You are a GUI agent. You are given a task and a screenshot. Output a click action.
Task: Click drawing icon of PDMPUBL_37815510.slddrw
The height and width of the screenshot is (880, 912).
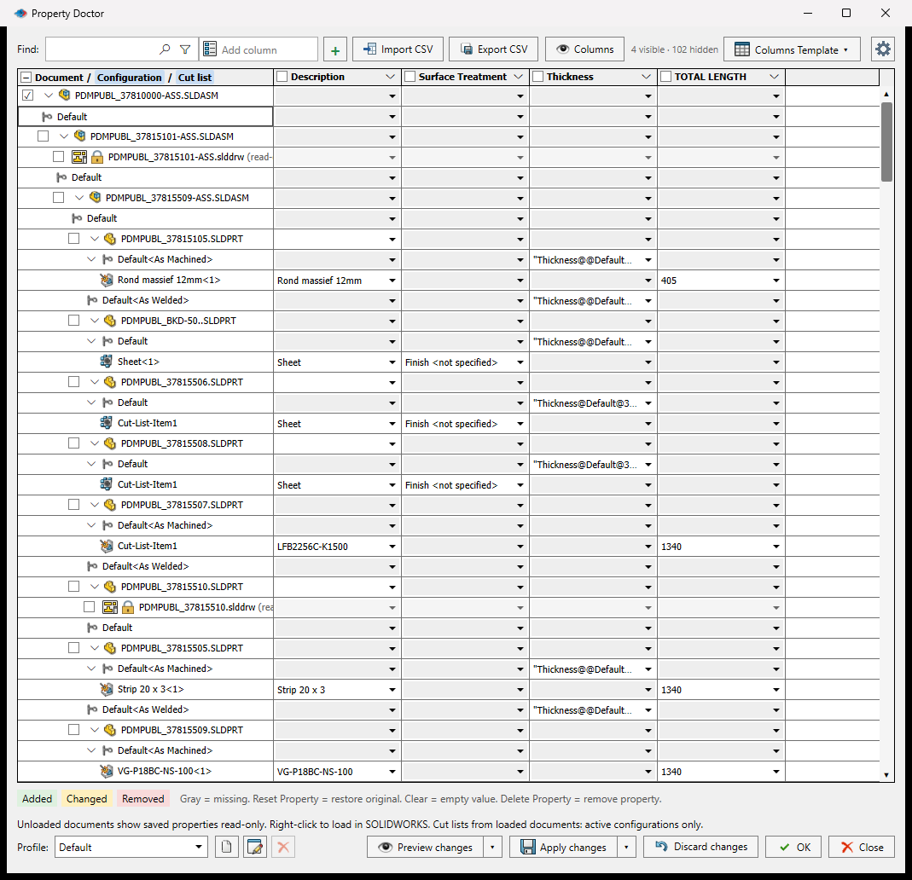(110, 607)
